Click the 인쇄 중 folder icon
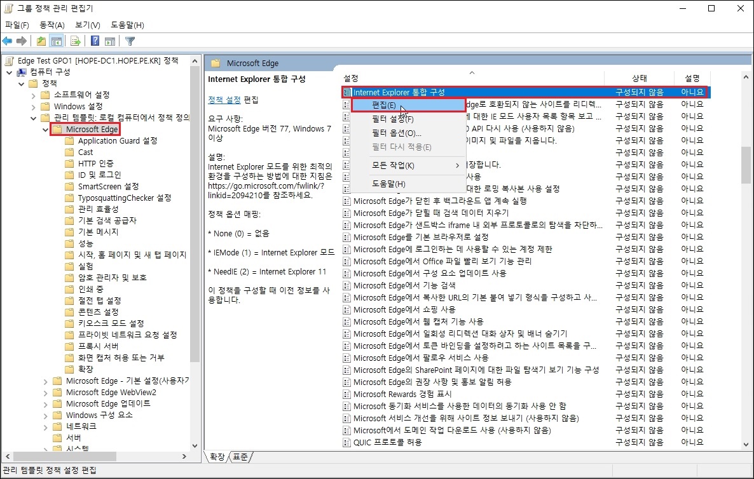The image size is (754, 479). pos(70,289)
